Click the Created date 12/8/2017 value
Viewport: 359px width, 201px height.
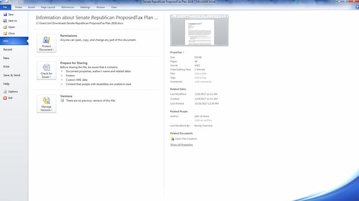point(206,99)
